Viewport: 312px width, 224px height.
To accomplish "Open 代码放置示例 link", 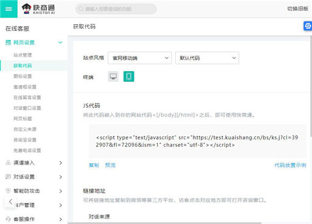I will tap(290, 165).
